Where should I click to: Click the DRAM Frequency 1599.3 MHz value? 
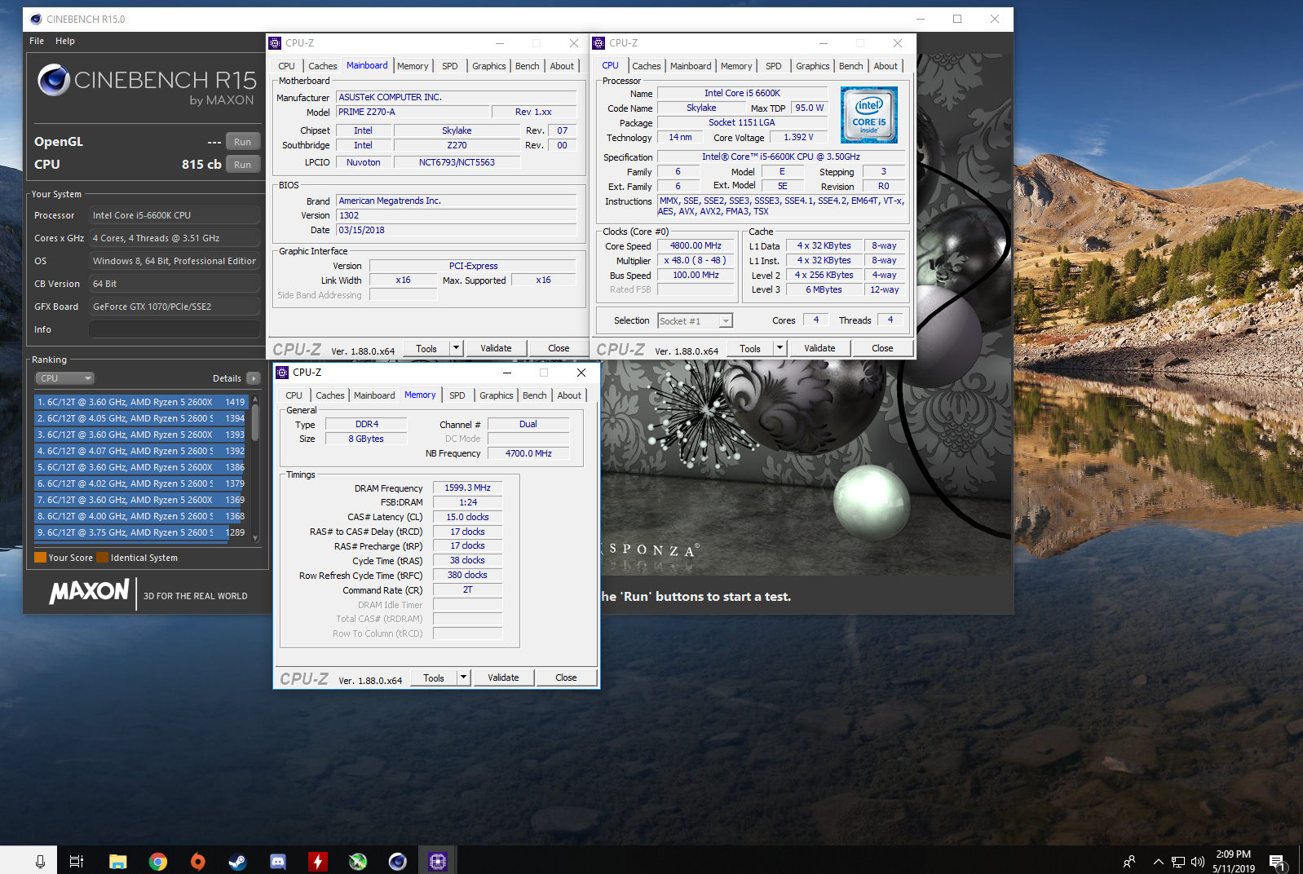tap(467, 488)
